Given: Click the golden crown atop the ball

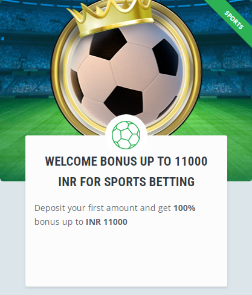Looking at the screenshot, I should pyautogui.click(x=111, y=17).
